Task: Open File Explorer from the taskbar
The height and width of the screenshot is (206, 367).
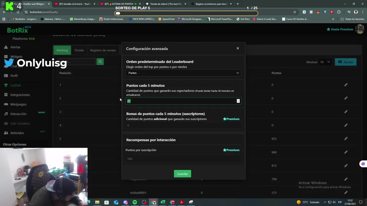Action: point(97,202)
